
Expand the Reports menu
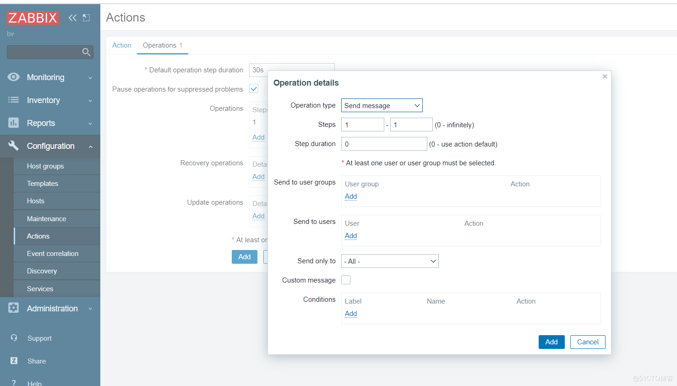pos(90,124)
